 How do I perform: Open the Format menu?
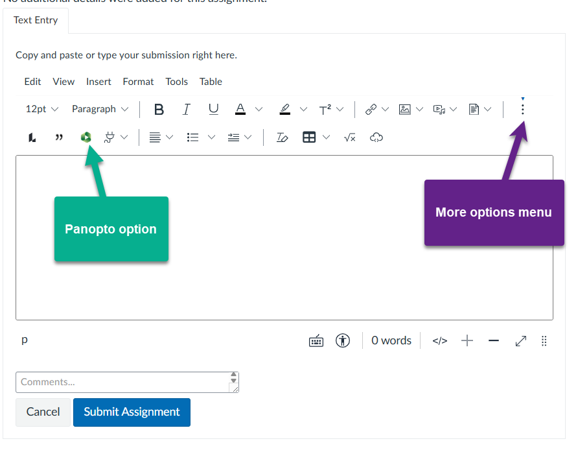[138, 82]
